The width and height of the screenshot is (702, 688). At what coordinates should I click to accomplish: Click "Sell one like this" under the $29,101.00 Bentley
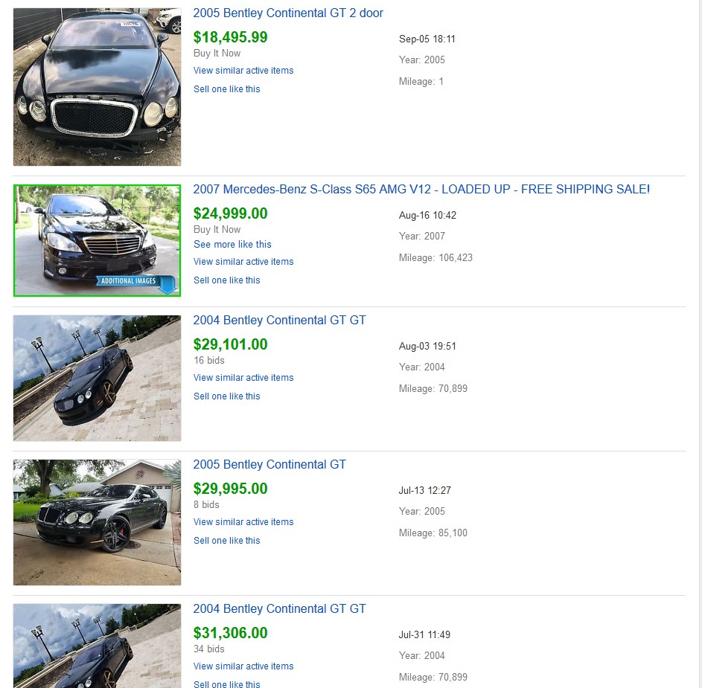coord(227,396)
